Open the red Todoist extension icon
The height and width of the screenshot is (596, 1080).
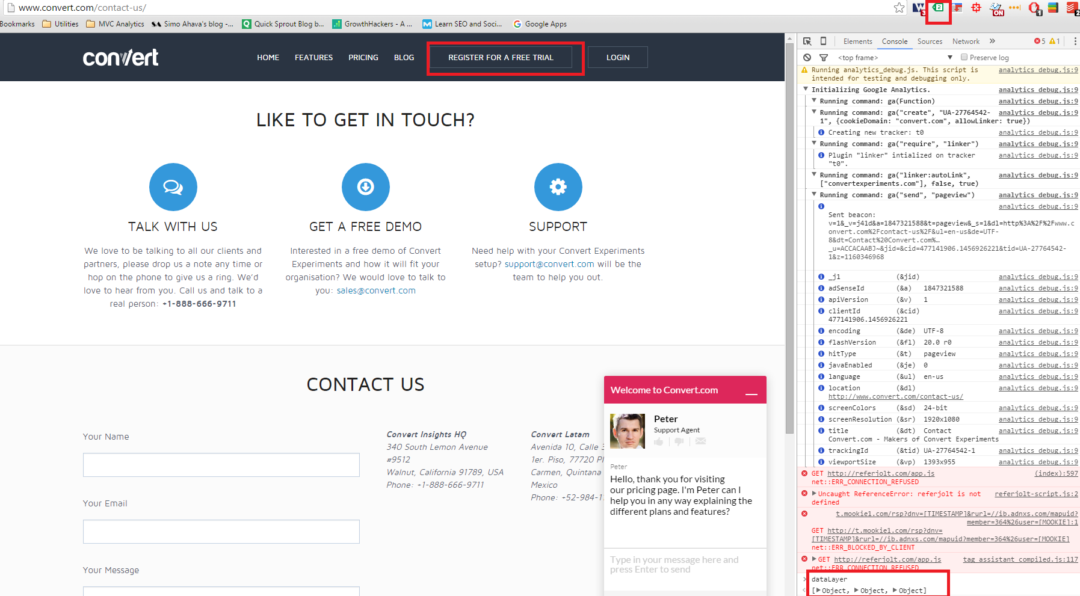point(1072,8)
